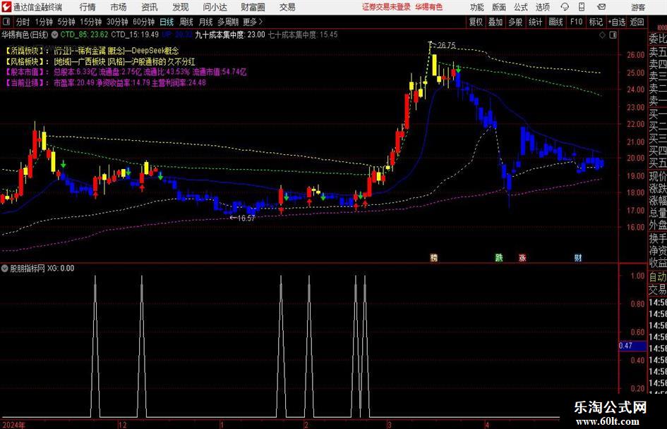The width and height of the screenshot is (667, 429).
Task: Click the 市盈率:20.49 info text
Action: click(x=74, y=82)
